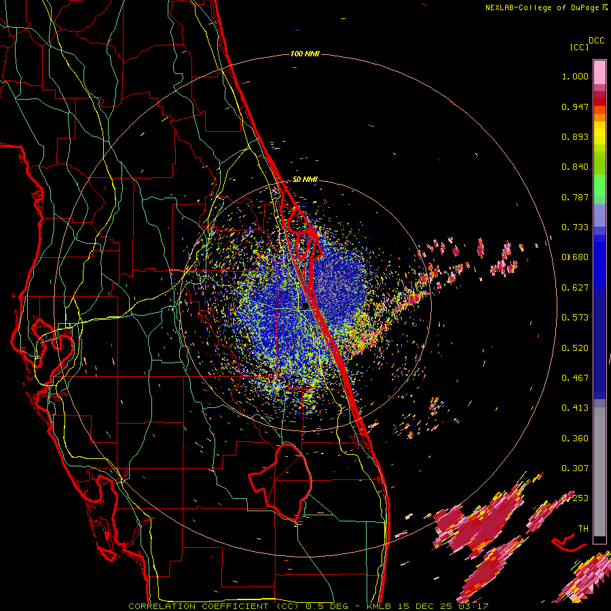
Task: Click the [CC] label above the color scale
Action: tap(579, 47)
